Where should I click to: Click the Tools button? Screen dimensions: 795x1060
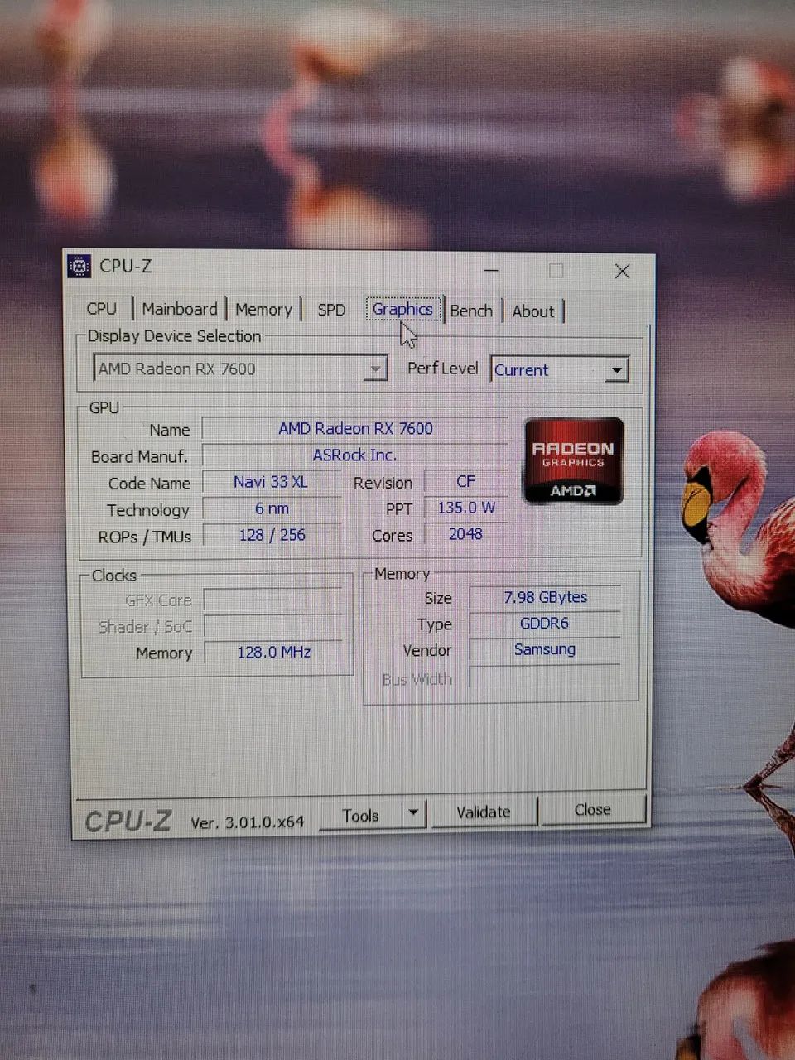coord(360,816)
